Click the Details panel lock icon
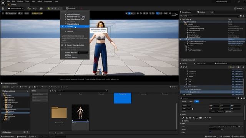Viewport: 246px width, 138px height. click(x=243, y=67)
